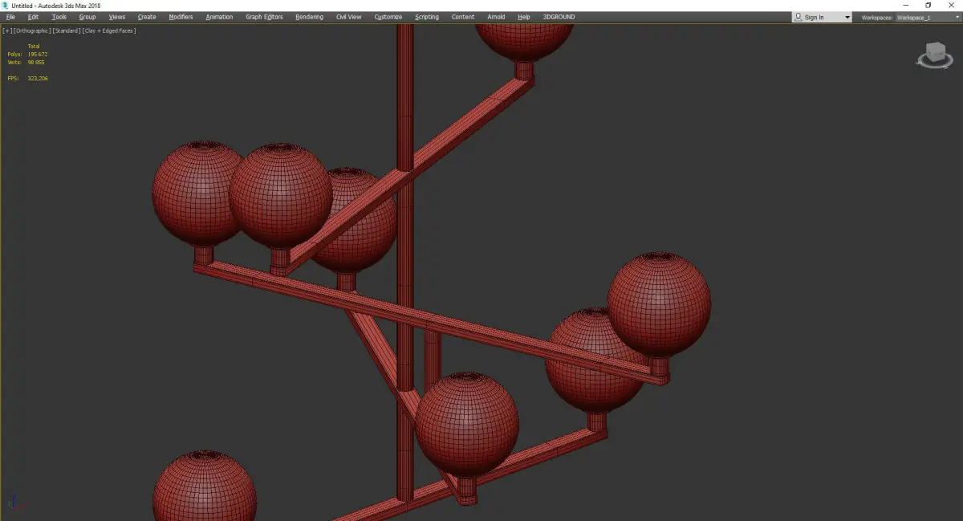Open the Rendering menu
The height and width of the screenshot is (521, 963).
pyautogui.click(x=309, y=17)
